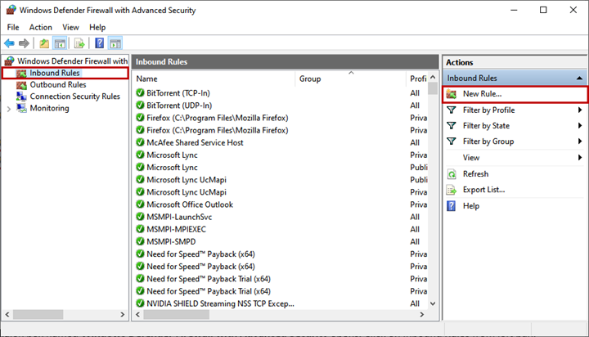Click the Windows Defender Firewall root node icon
Image resolution: width=589 pixels, height=337 pixels.
coord(9,61)
